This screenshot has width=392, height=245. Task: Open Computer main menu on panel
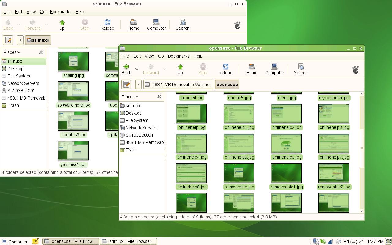click(15, 241)
